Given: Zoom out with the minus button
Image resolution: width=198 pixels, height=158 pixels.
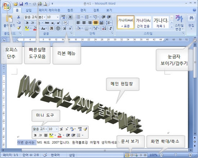Looking at the screenshot, I should pos(161,155).
